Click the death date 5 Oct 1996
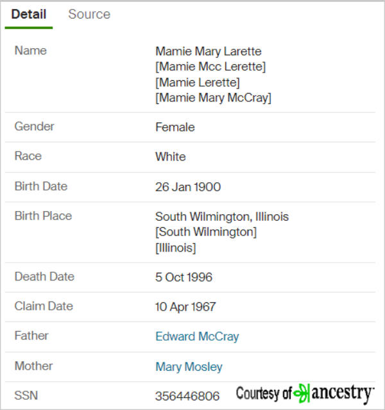385x410 pixels. coord(184,277)
